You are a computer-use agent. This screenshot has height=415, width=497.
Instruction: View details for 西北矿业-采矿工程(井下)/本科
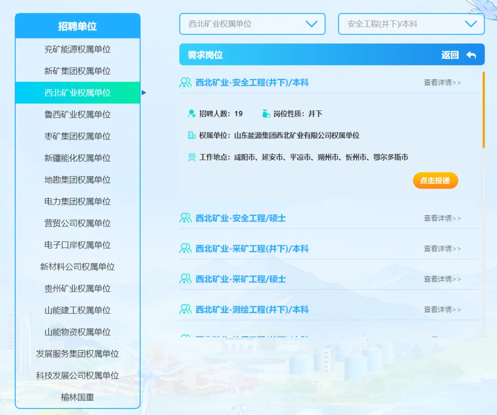[x=443, y=249]
